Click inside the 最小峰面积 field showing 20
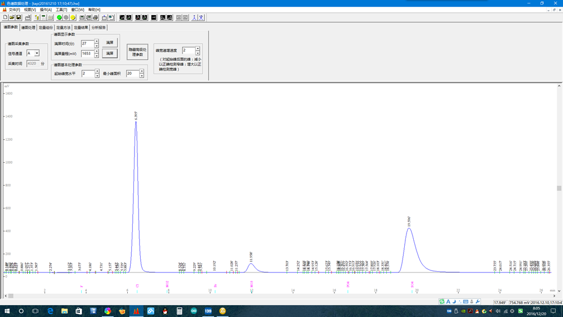Image resolution: width=563 pixels, height=317 pixels. (132, 74)
